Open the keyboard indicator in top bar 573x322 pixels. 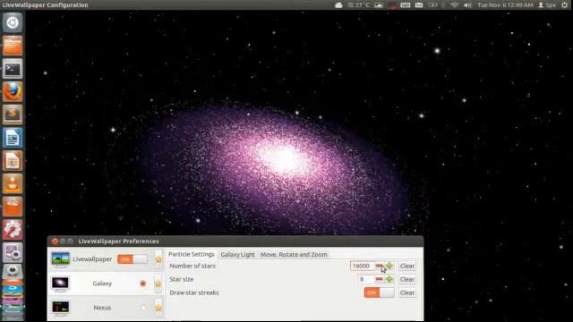(x=406, y=5)
